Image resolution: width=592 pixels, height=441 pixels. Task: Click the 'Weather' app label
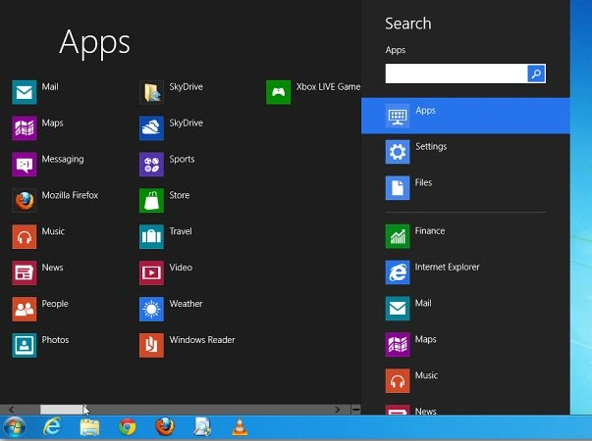click(186, 304)
